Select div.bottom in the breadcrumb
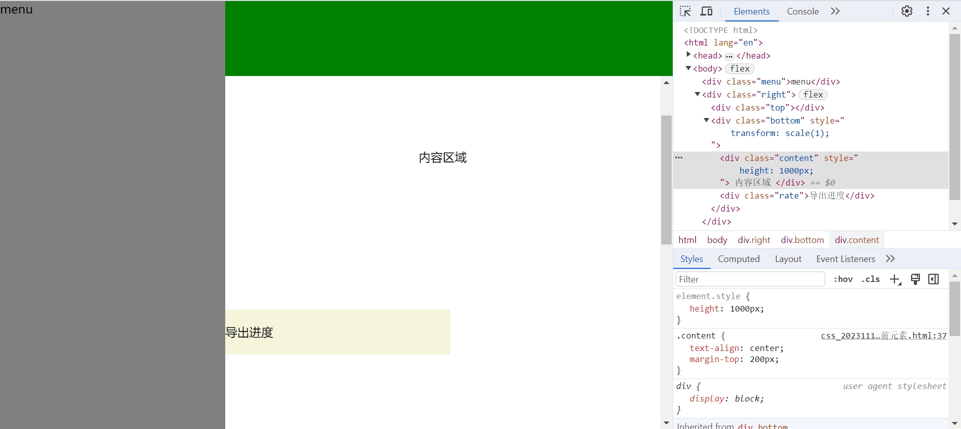This screenshot has width=961, height=429. pos(802,240)
